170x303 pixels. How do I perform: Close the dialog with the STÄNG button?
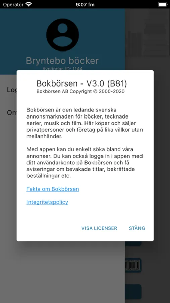[137, 228]
